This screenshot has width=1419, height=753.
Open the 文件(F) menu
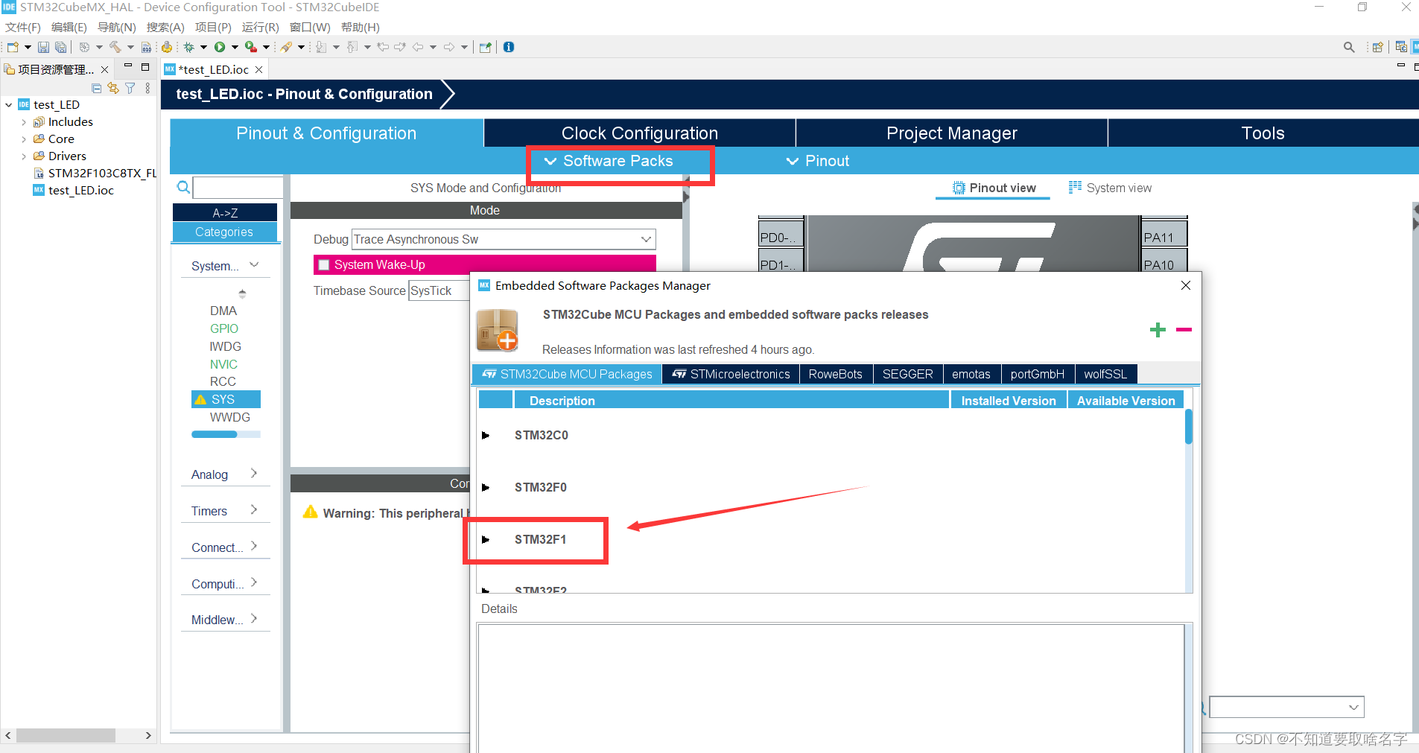tap(23, 28)
